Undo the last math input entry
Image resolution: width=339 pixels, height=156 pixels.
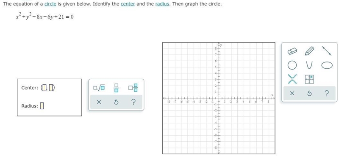[x=116, y=102]
